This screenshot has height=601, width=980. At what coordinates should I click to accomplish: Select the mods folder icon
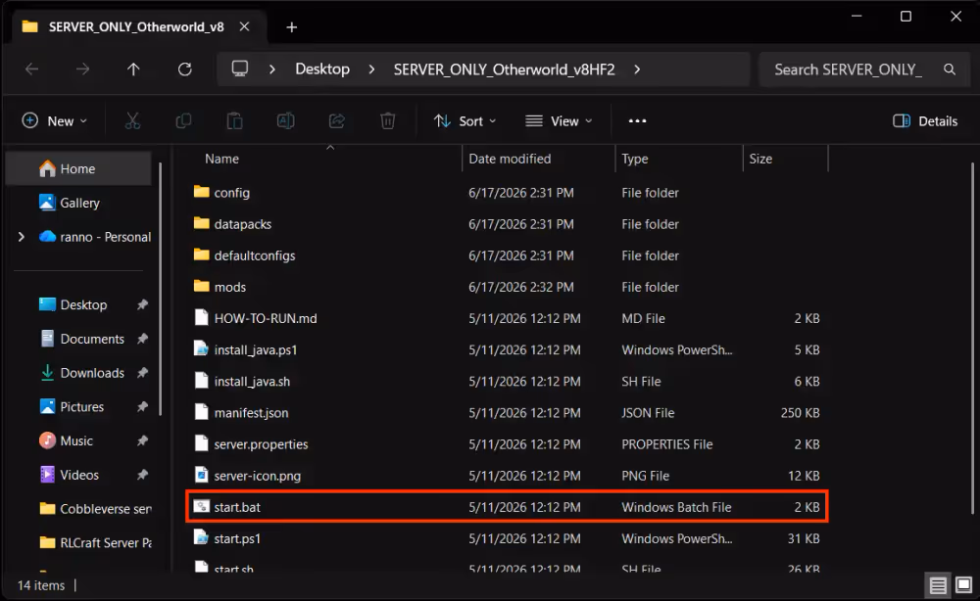click(x=201, y=286)
